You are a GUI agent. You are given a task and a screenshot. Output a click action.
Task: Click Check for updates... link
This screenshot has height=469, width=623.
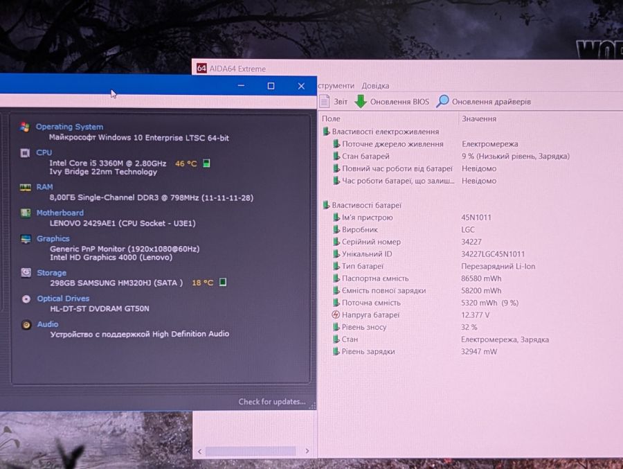point(272,402)
